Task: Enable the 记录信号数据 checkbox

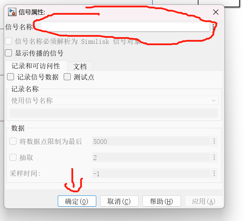Action: click(x=11, y=77)
